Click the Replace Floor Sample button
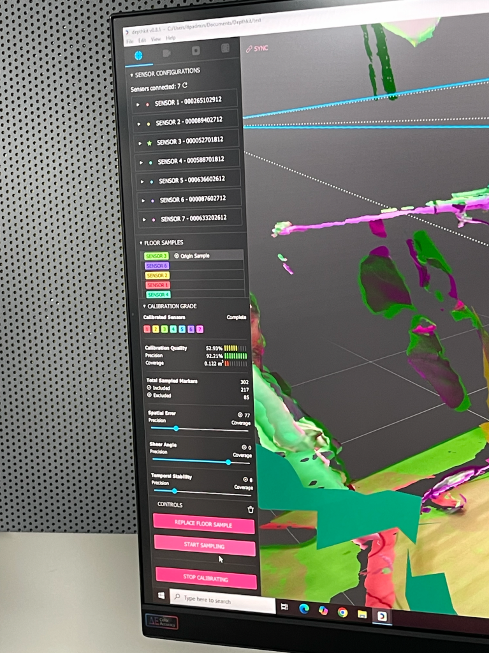The width and height of the screenshot is (489, 653). (x=203, y=524)
